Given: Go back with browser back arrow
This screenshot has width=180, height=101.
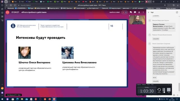Looking at the screenshot, I should pos(7,5).
